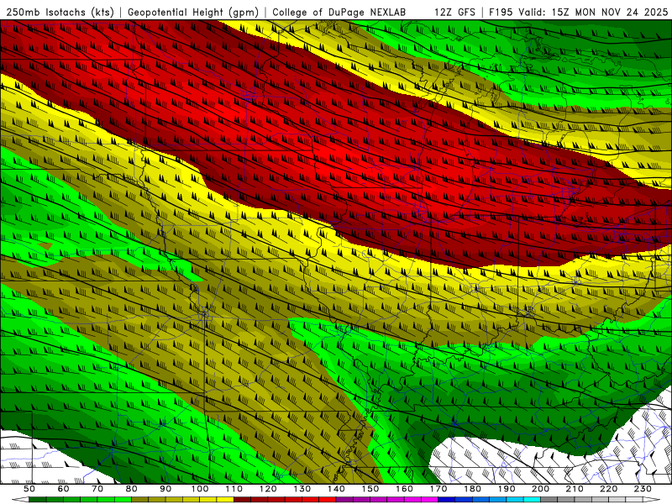Click the 100 value on color scale
Image resolution: width=672 pixels, height=504 pixels.
coord(200,489)
